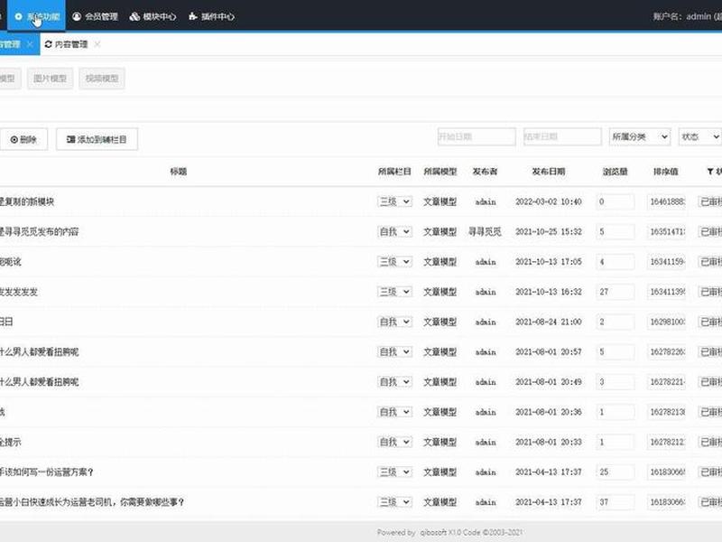The image size is (722, 542).
Task: Click the 发布日期 column header
Action: click(x=549, y=172)
